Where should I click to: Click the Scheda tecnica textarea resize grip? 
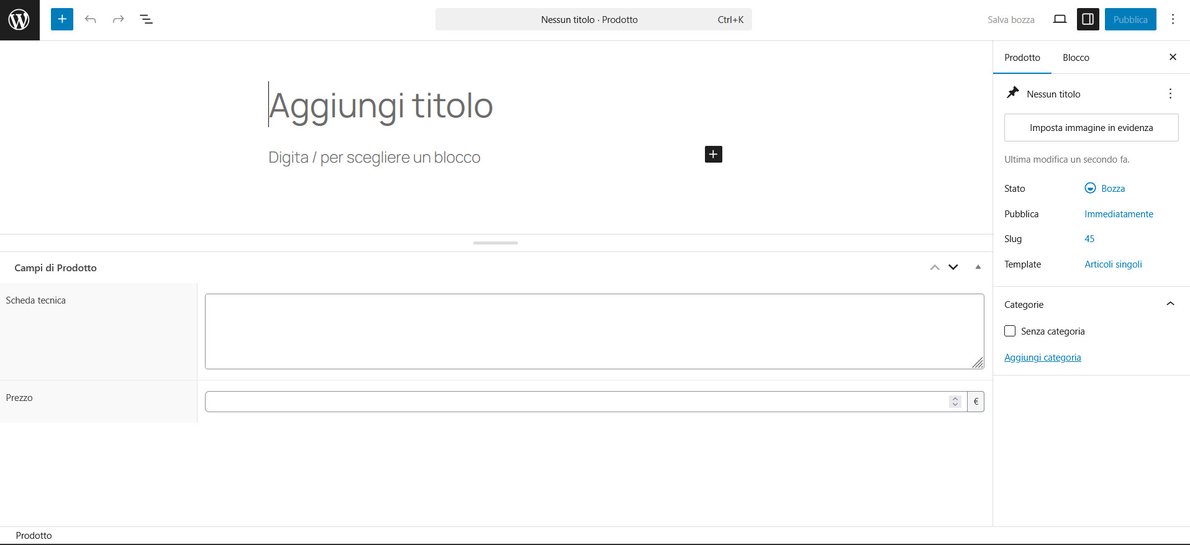pos(978,363)
